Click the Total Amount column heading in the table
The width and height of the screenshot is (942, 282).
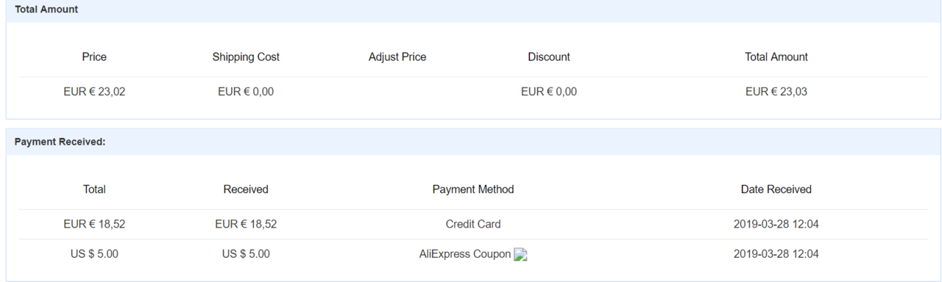pos(776,57)
